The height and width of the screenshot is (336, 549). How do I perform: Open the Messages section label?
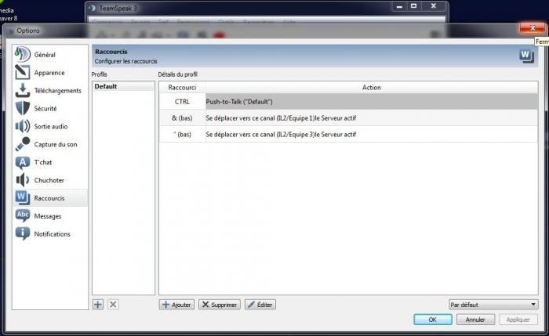click(x=48, y=216)
